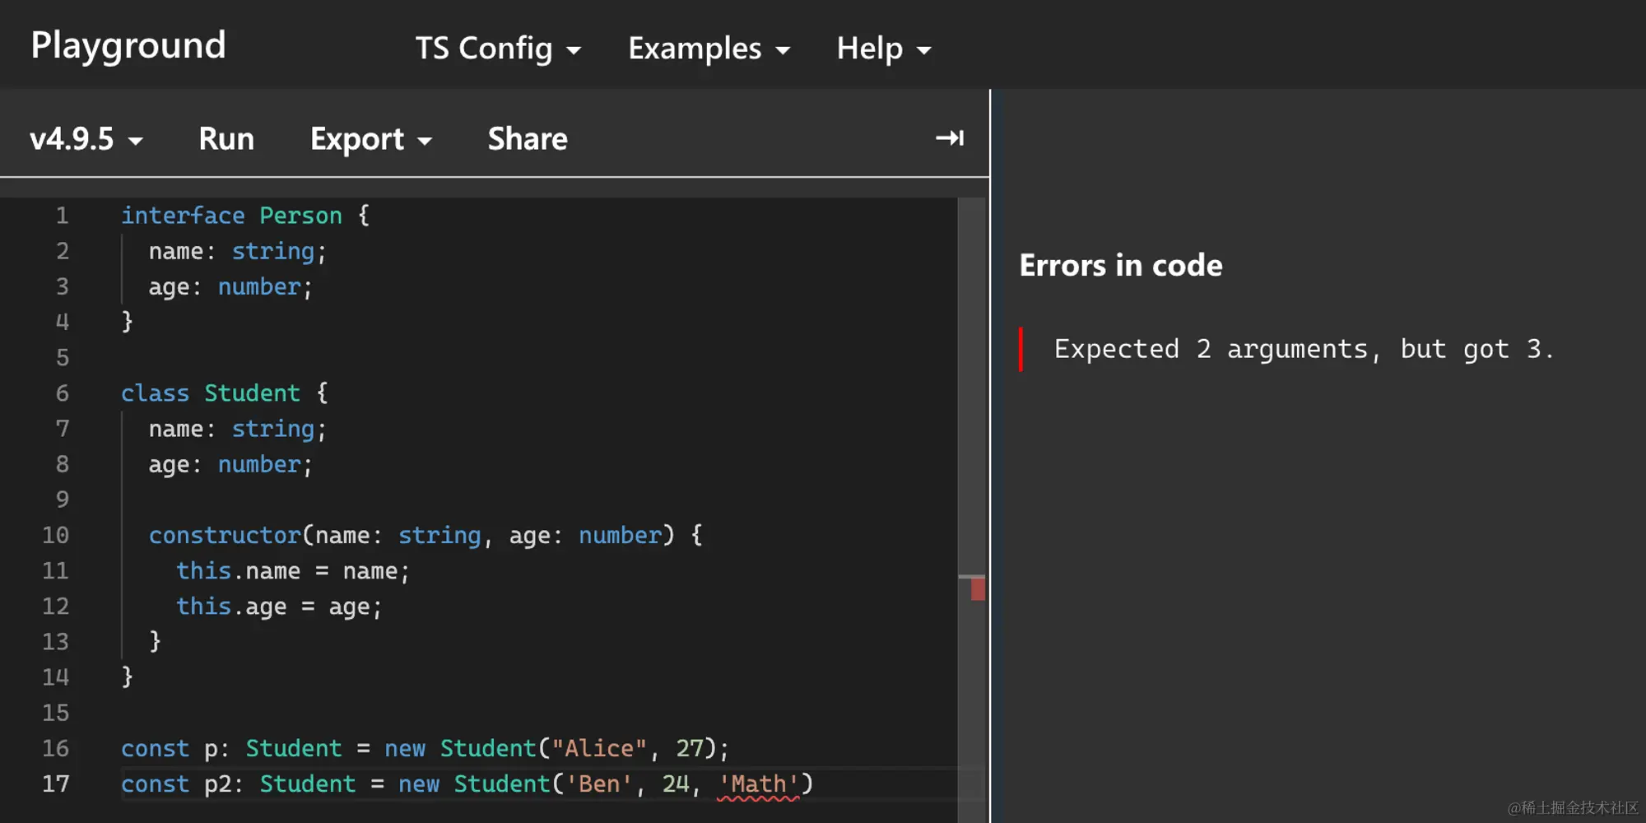Open the Export menu
Screen dimensions: 1646x823
coord(370,139)
